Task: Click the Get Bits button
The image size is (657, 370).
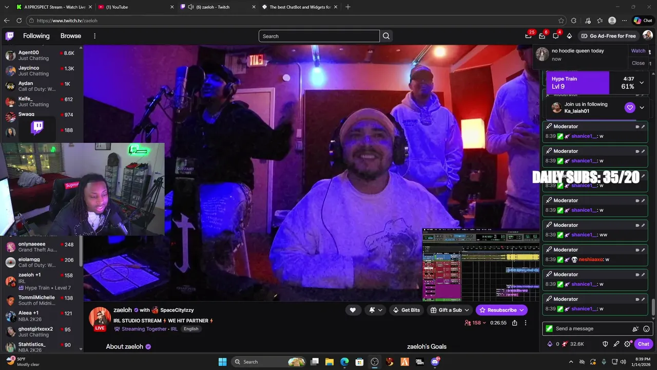Action: click(x=406, y=310)
